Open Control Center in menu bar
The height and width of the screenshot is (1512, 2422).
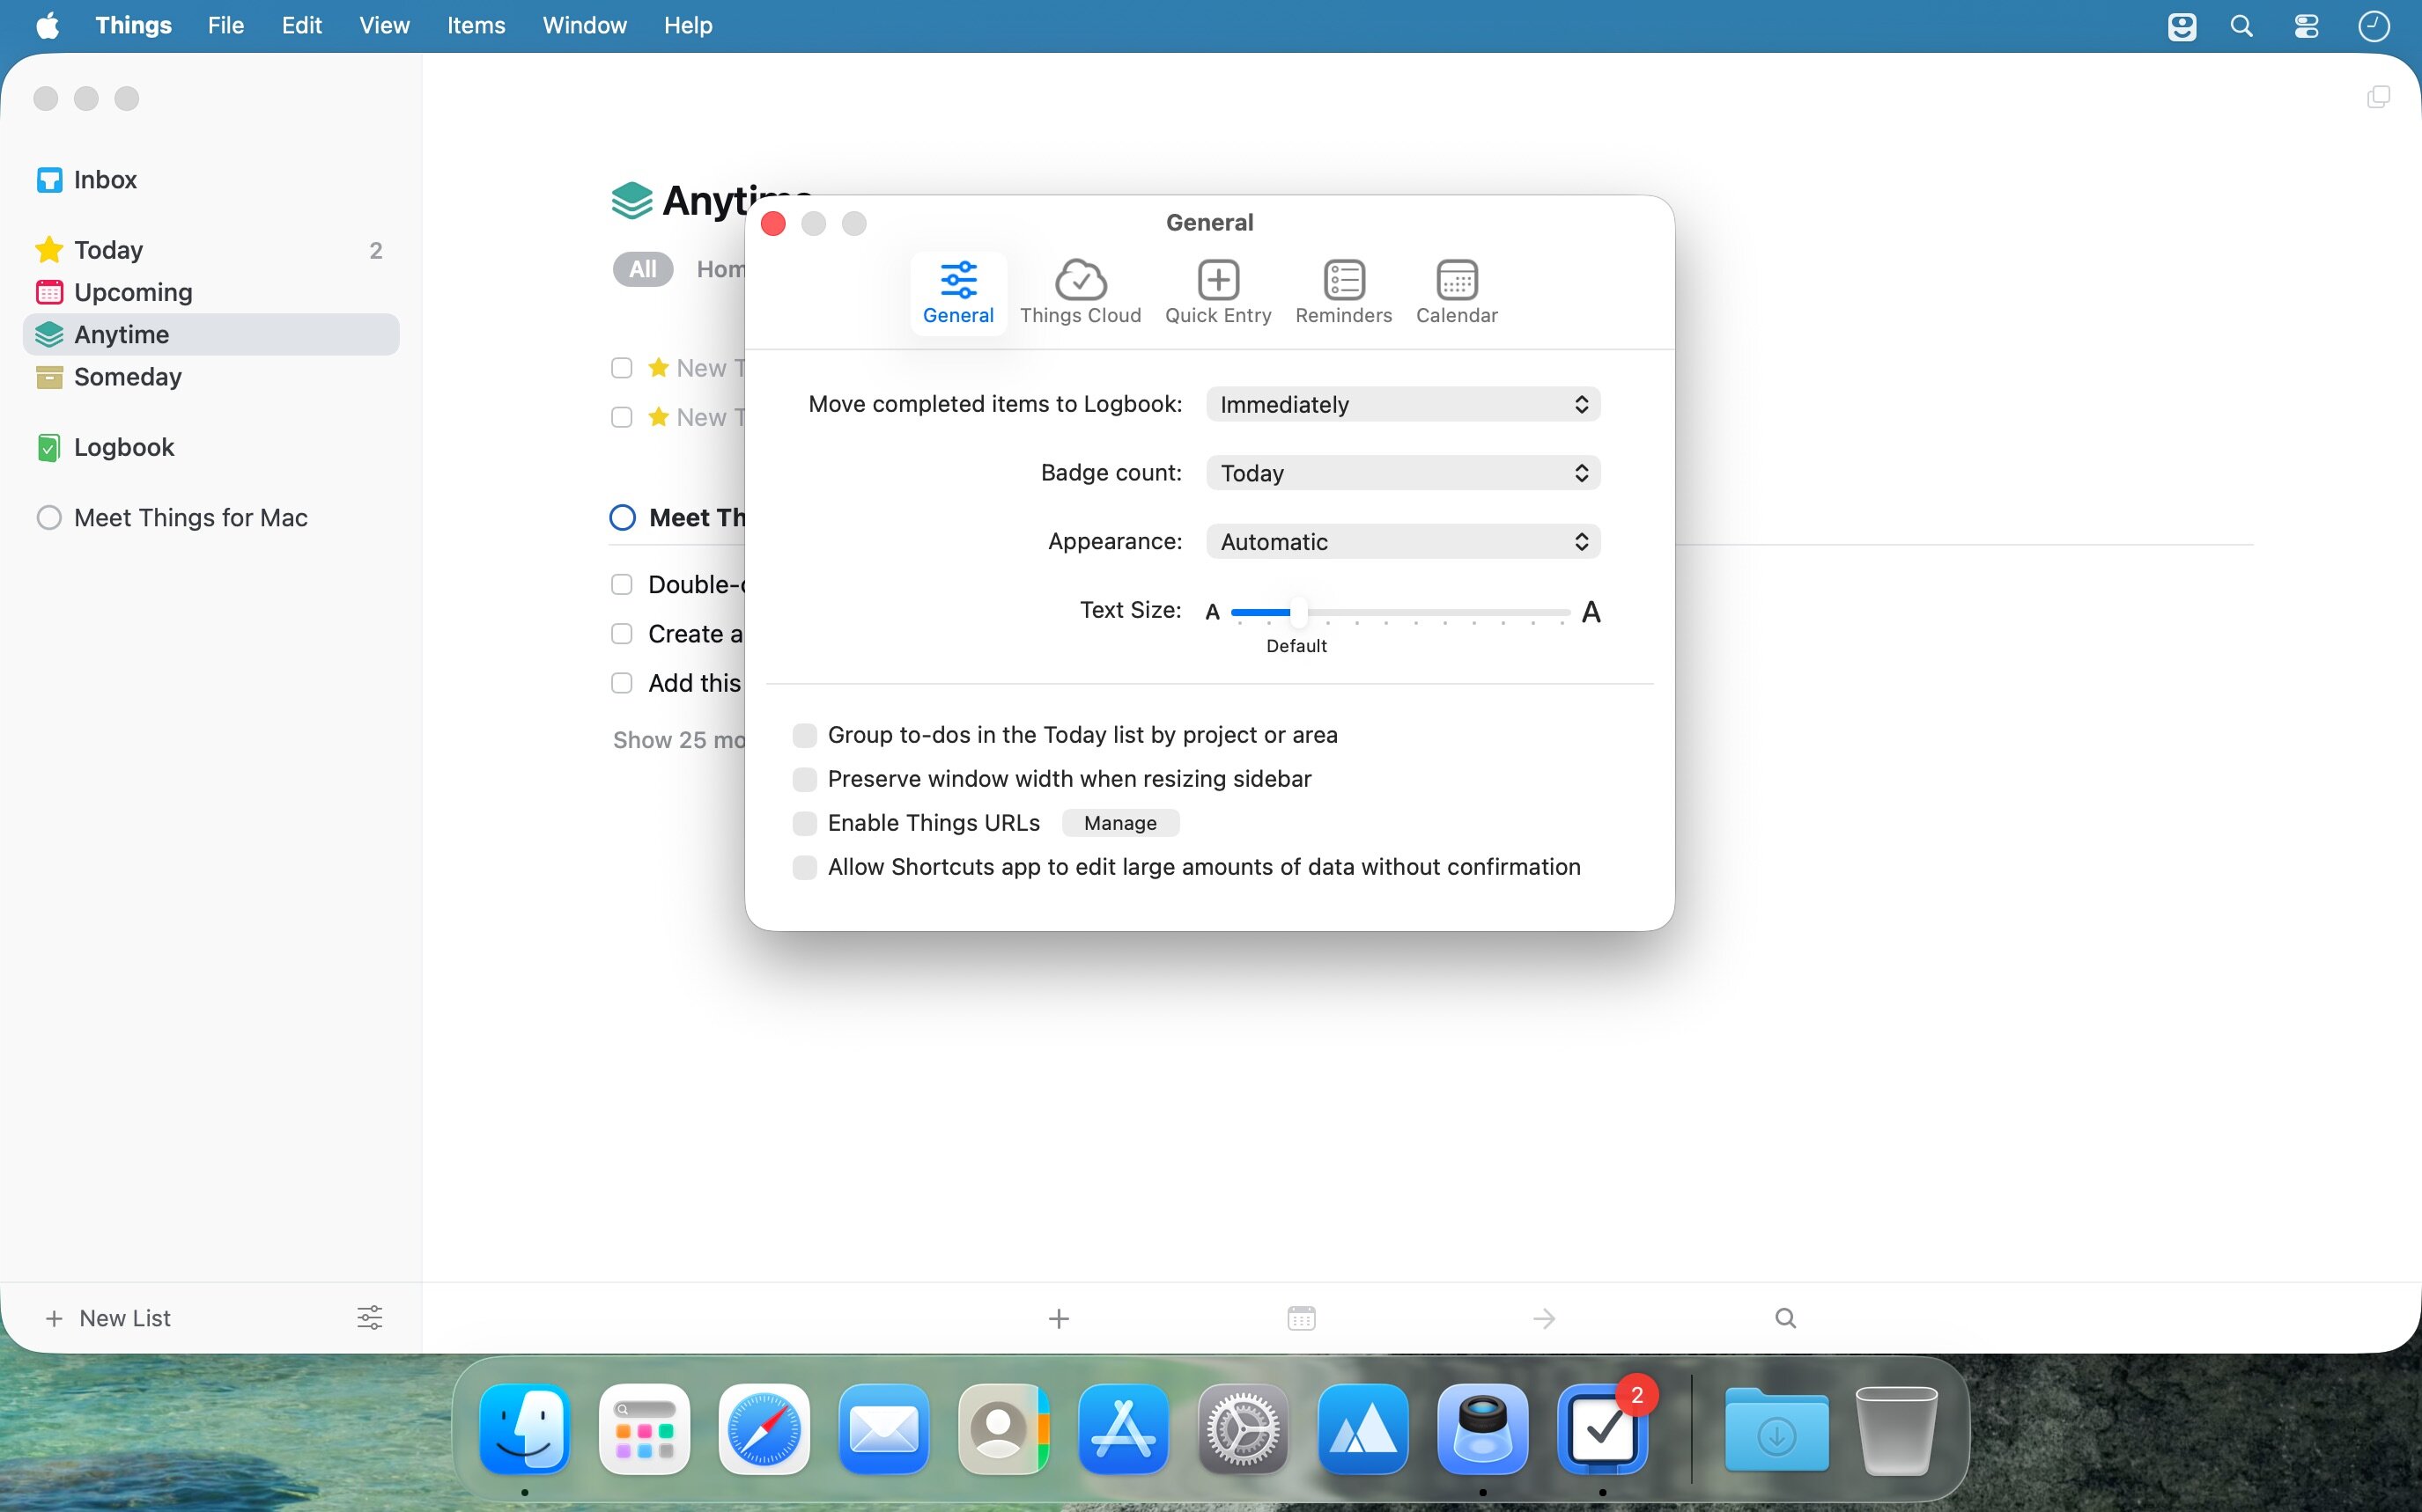pyautogui.click(x=2306, y=26)
